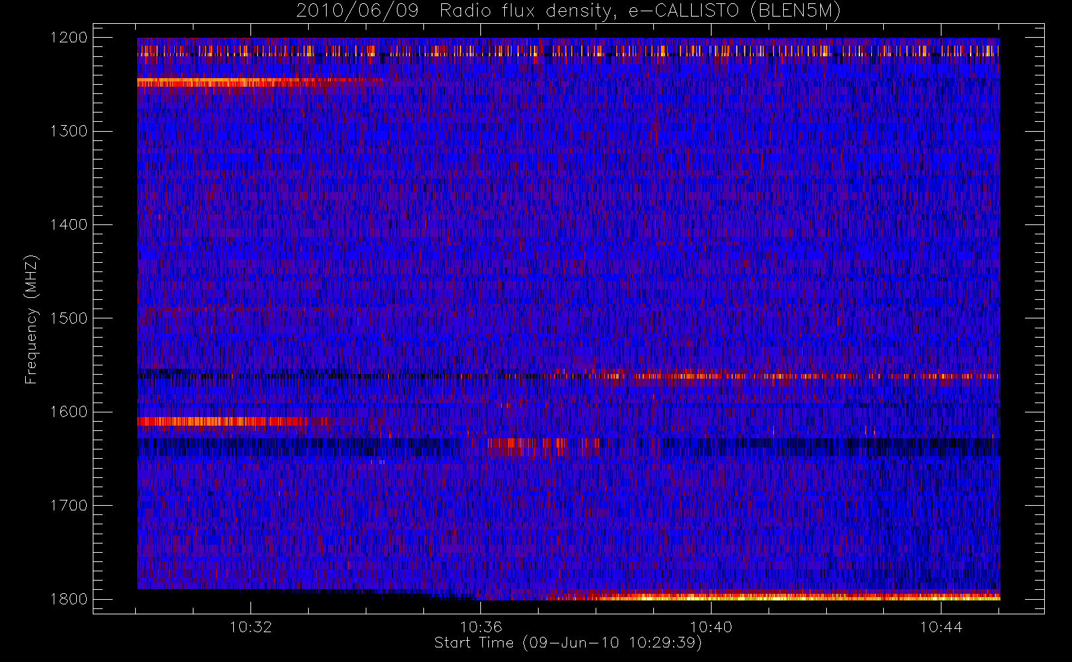The image size is (1072, 662).
Task: Select the 1600 frequency axis label
Action: click(69, 412)
